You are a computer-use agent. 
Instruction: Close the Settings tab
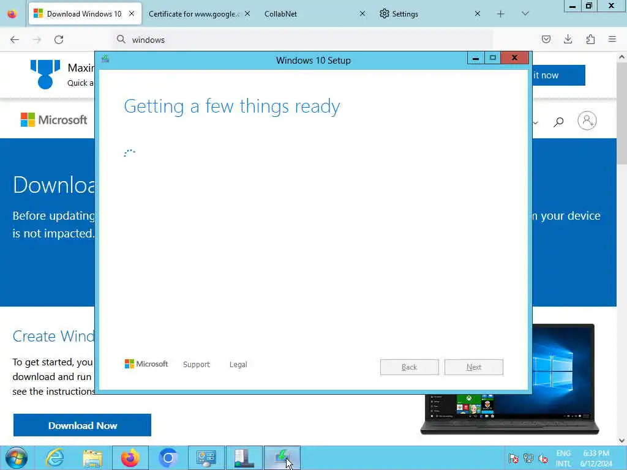click(x=478, y=13)
